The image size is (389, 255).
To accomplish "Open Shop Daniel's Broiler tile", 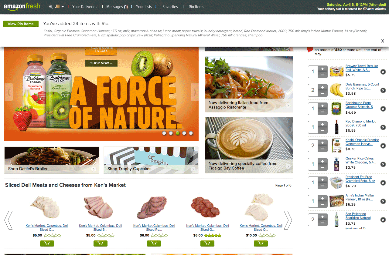I will click(x=52, y=160).
